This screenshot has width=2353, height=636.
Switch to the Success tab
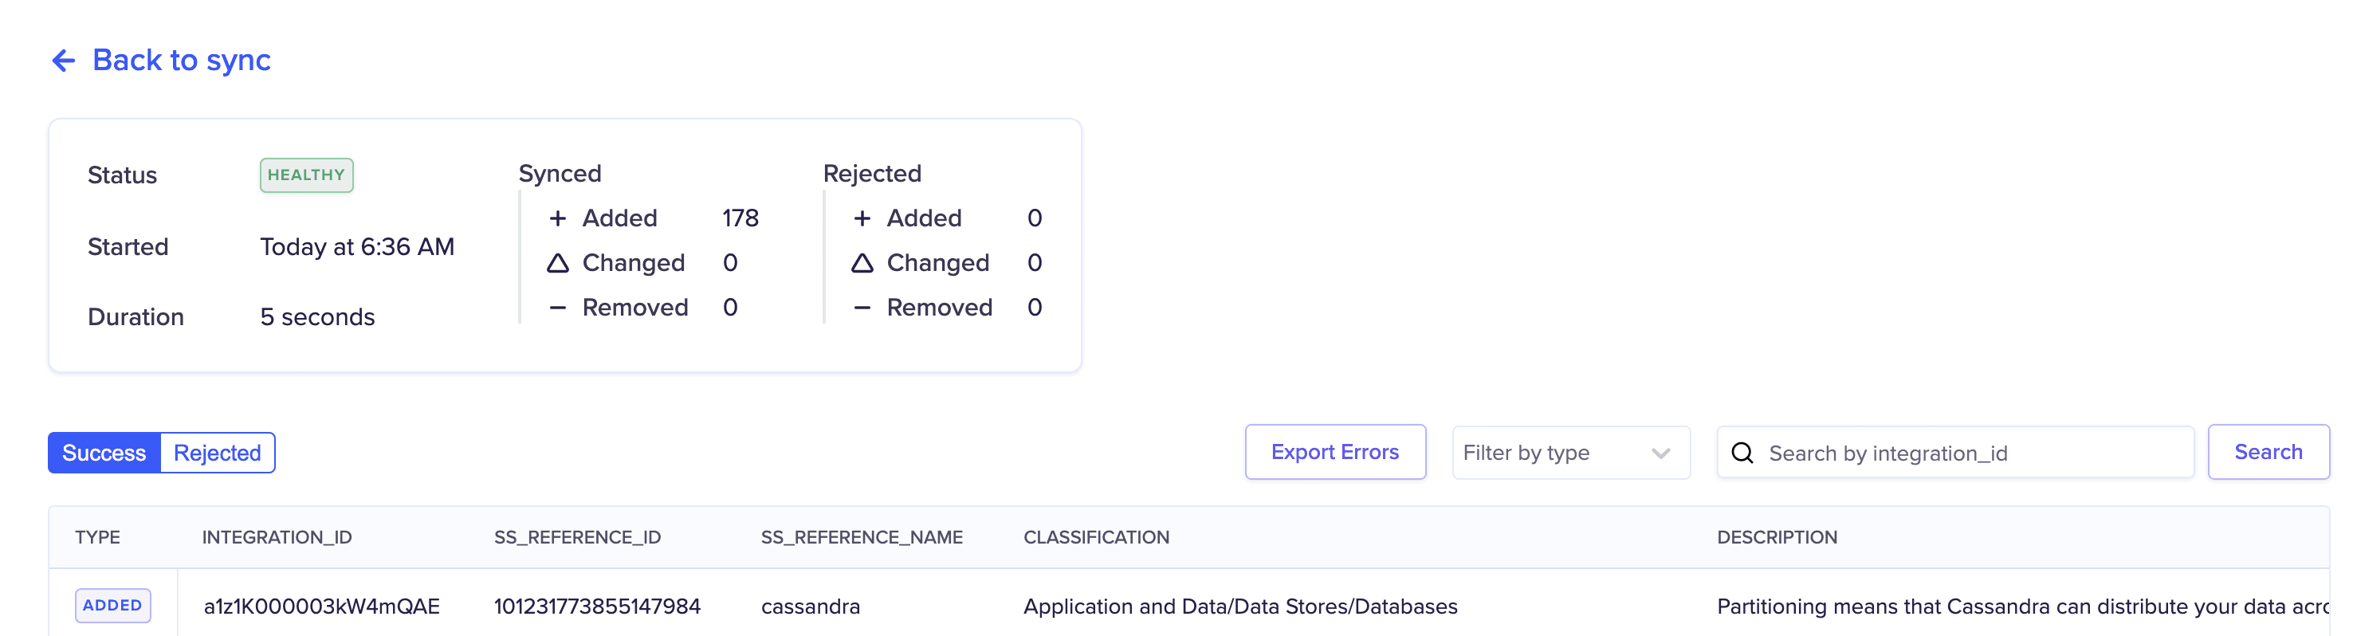pyautogui.click(x=104, y=453)
